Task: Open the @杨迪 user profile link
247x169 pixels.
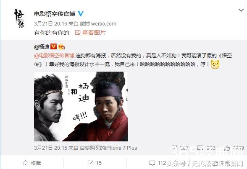Action: (42, 46)
